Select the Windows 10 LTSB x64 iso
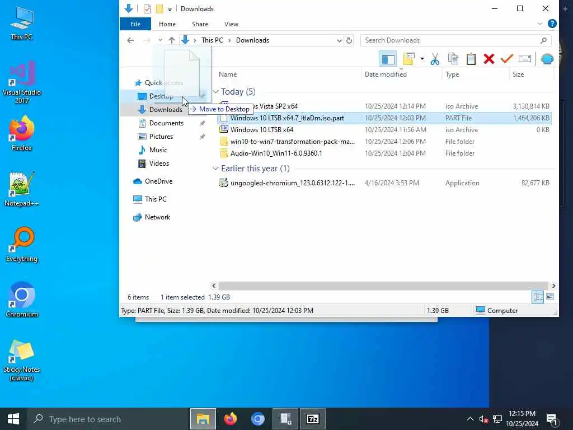This screenshot has width=573, height=430. pos(384,130)
